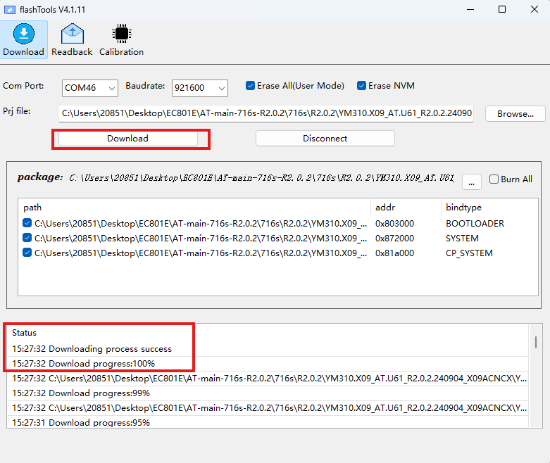This screenshot has height=463, width=550.
Task: Click the bindtype column header
Action: [463, 208]
